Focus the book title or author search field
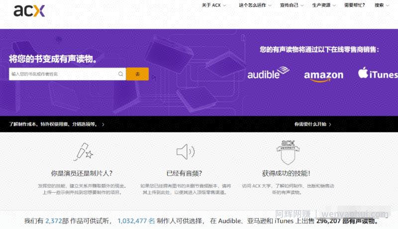Screen dimensions: 398x229 click(x=67, y=74)
